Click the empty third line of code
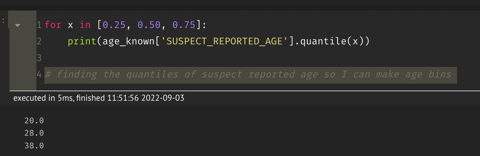 coord(218,58)
